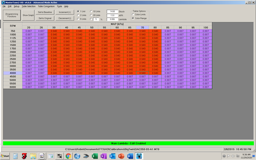Viewport: 256px width, 160px height.
Task: Select the 100 kPa column header
Action: [206, 28]
